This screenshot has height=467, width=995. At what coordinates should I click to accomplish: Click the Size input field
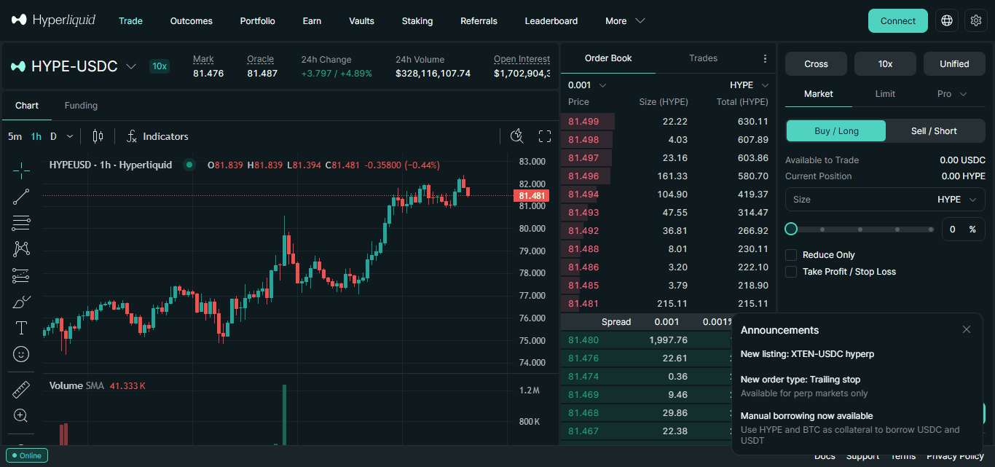885,200
